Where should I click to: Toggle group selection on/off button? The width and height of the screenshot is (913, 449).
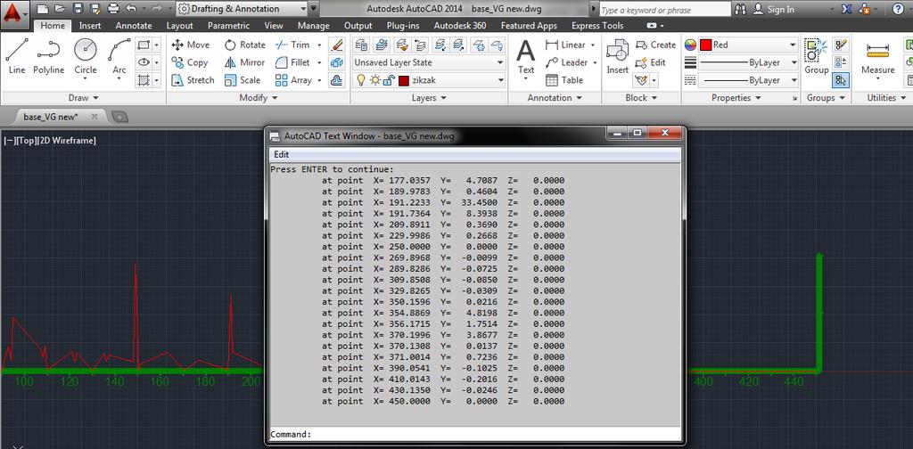[x=840, y=80]
